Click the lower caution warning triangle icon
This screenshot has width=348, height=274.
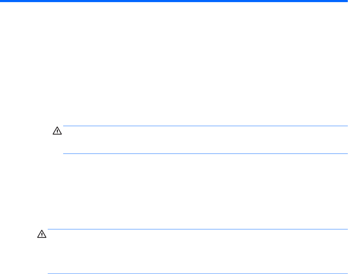(41, 235)
